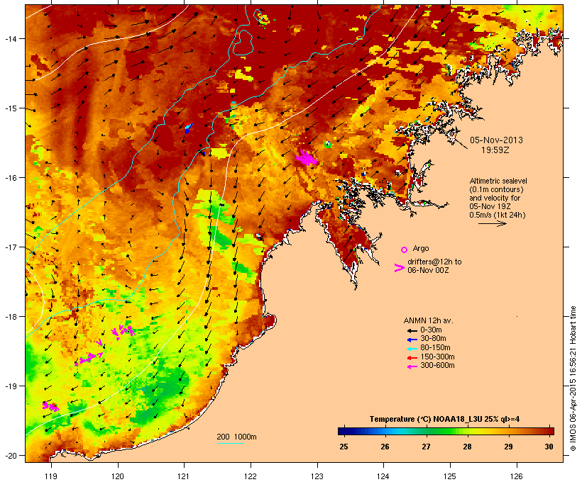Click the magenta 300-600m legend arrow

click(412, 366)
